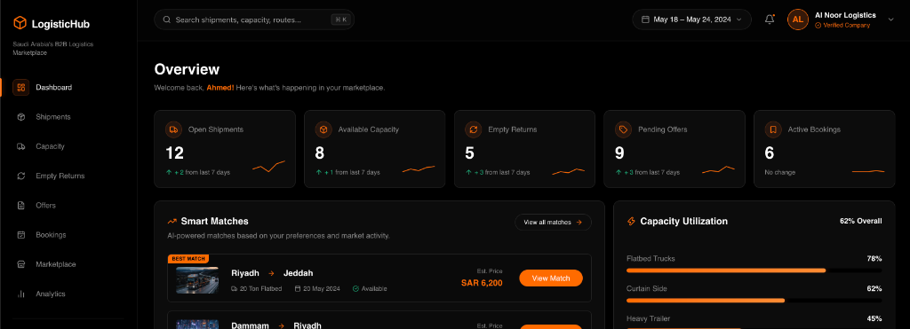
Task: Click the Offers document icon in sidebar
Action: coord(21,206)
